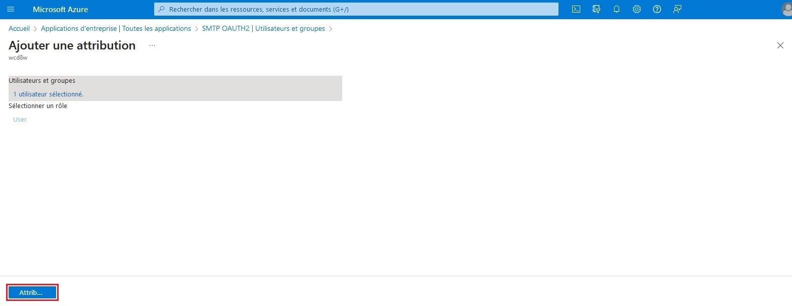This screenshot has height=306, width=792.
Task: Click the Sélectionner un rôle label
Action: (x=38, y=106)
